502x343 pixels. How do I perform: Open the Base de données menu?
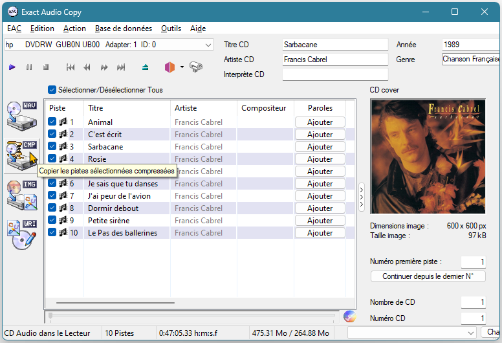[x=123, y=28]
